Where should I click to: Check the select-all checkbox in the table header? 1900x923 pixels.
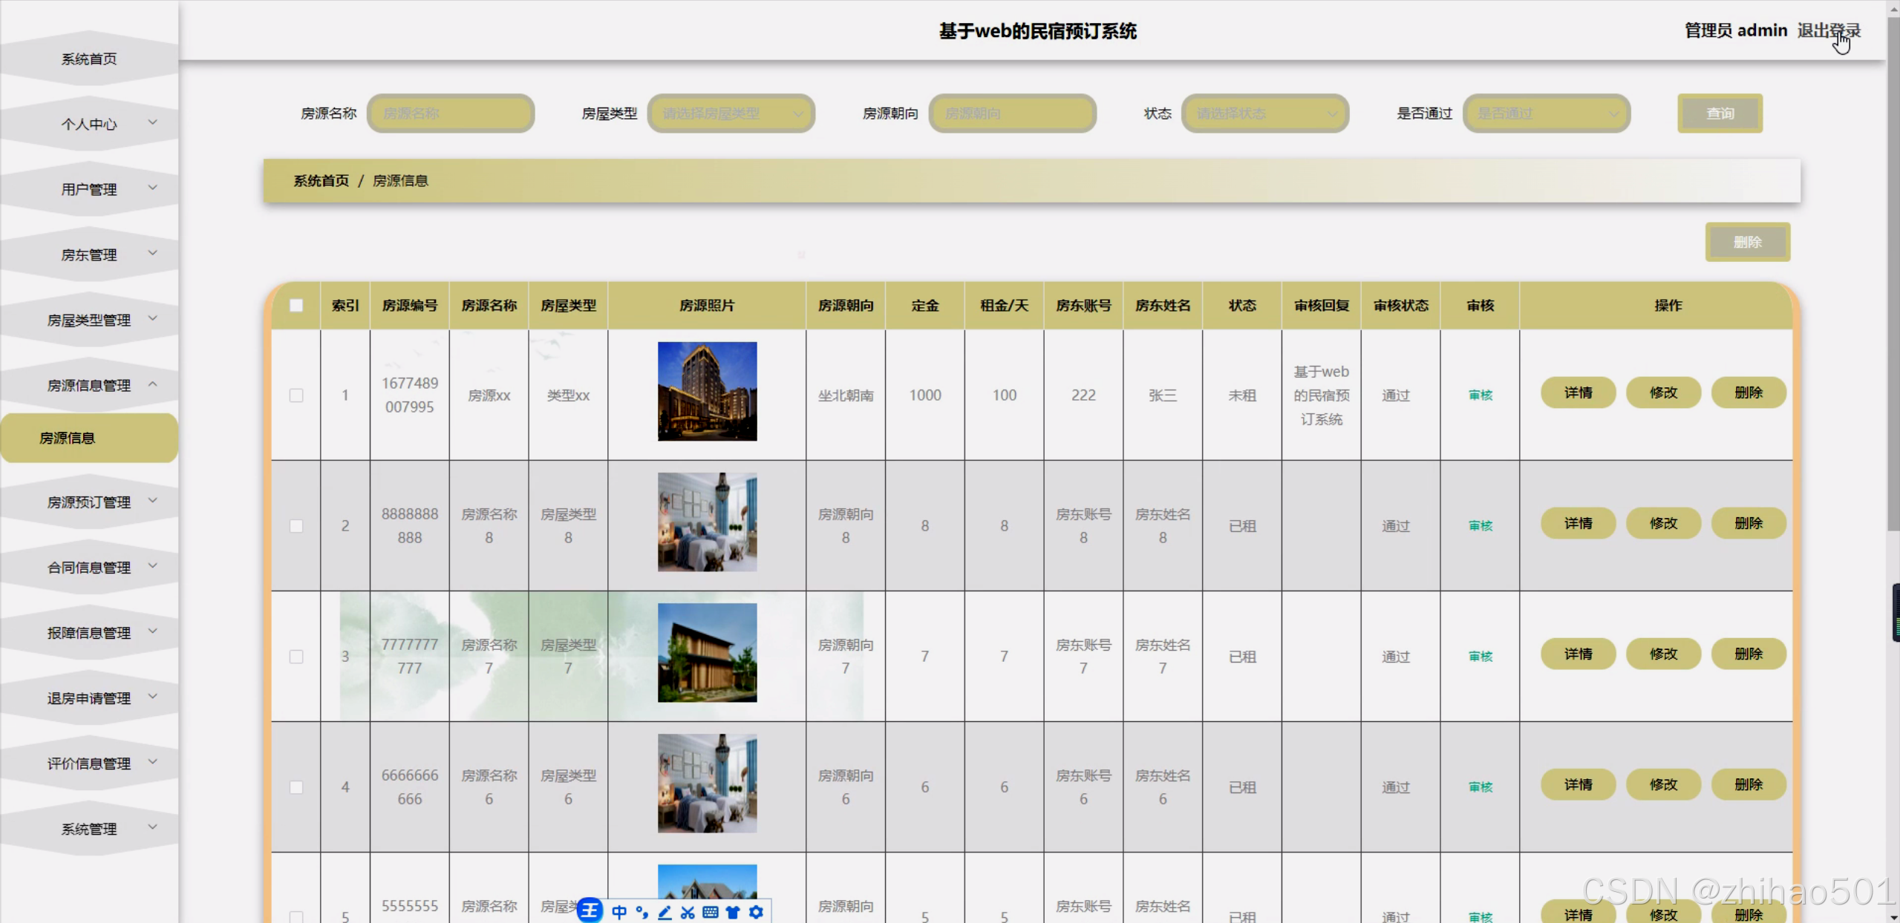click(296, 305)
